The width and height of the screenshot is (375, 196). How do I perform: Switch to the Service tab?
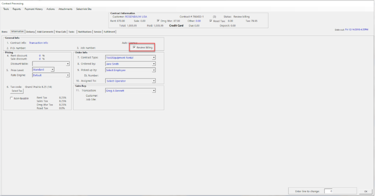pyautogui.click(x=97, y=32)
